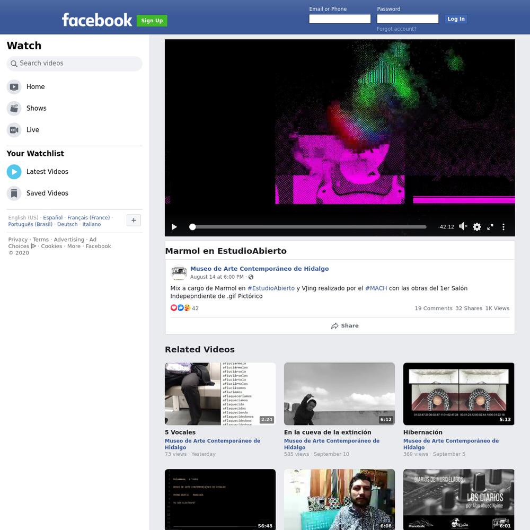The height and width of the screenshot is (530, 530).
Task: Switch language to Deutsch
Action: (67, 224)
